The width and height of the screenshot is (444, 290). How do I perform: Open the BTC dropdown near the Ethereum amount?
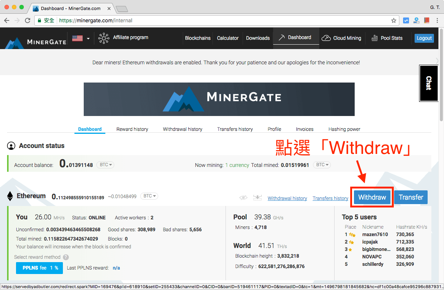coord(149,196)
